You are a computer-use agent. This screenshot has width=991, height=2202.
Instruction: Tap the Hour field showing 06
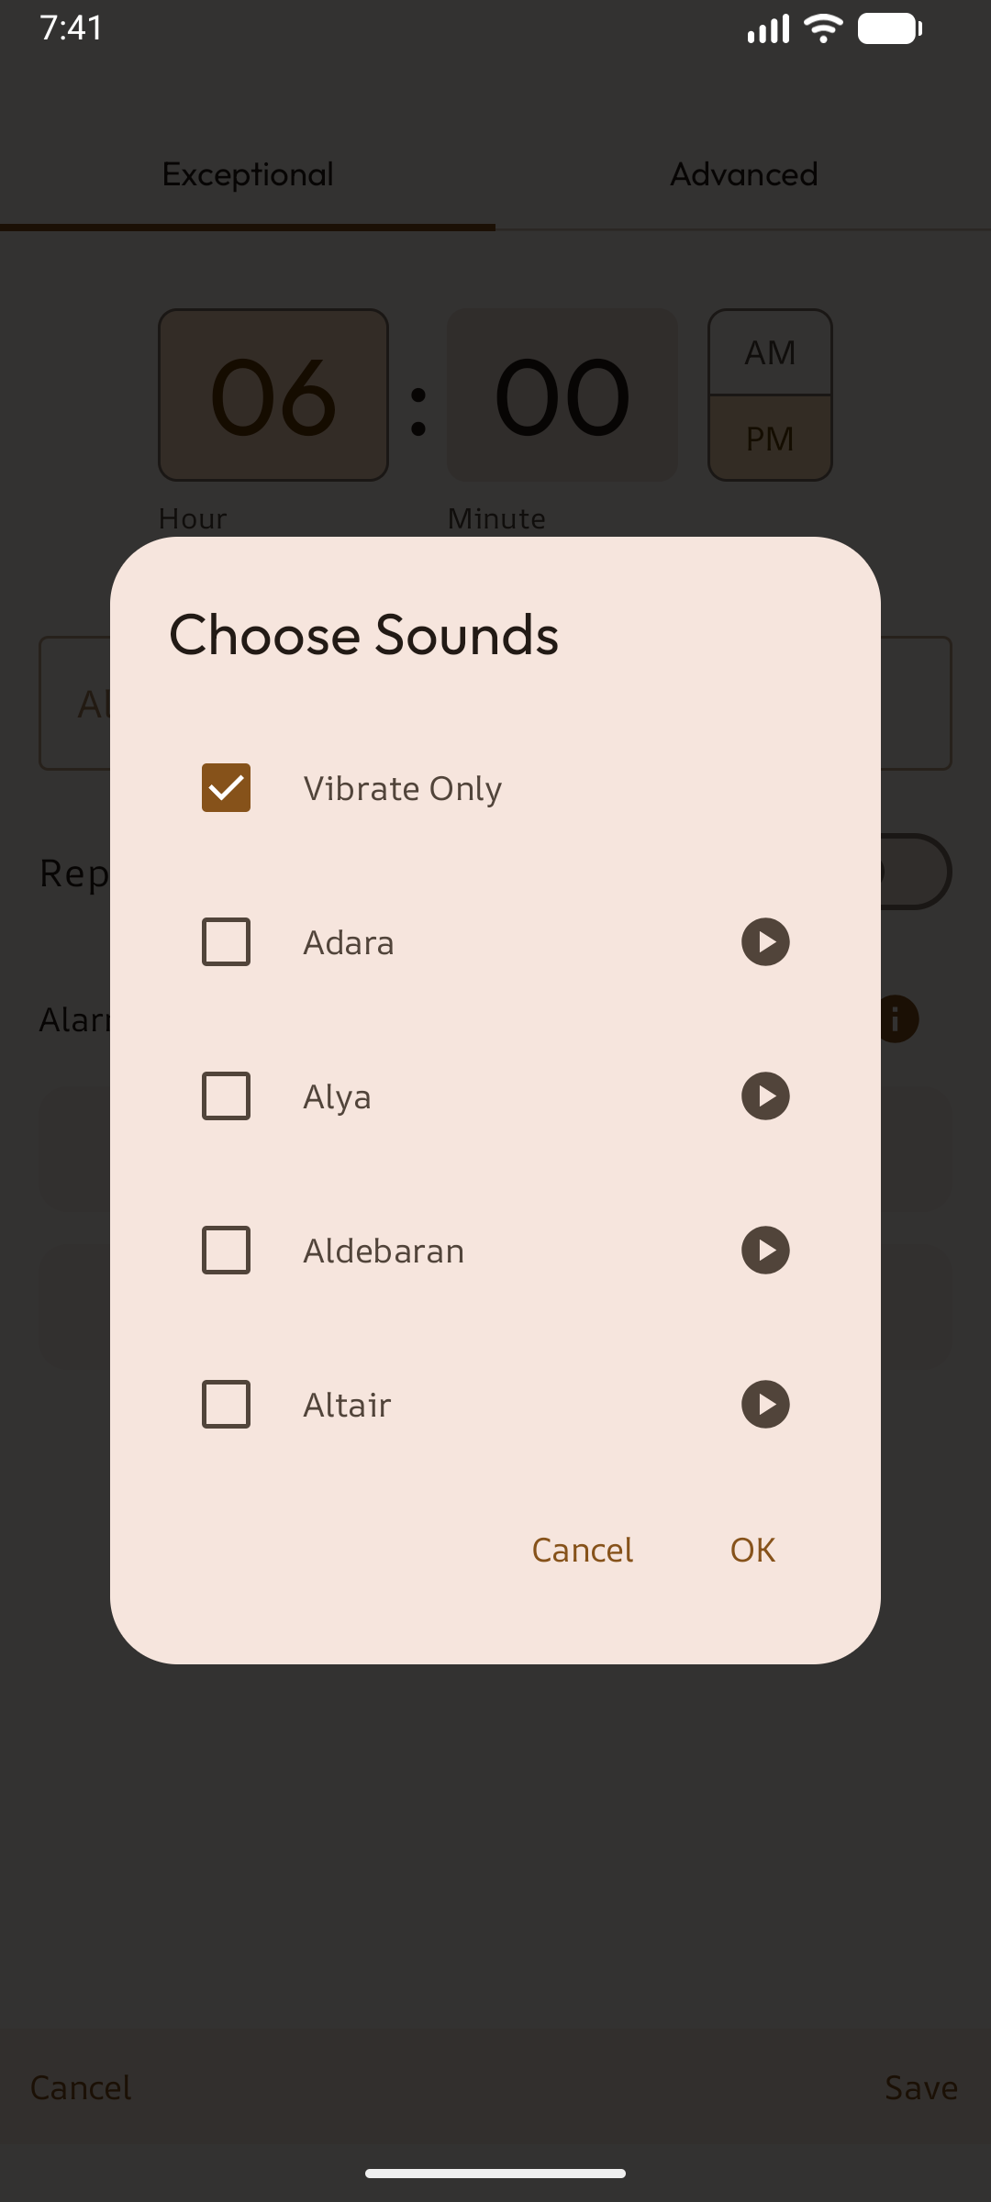pyautogui.click(x=273, y=395)
